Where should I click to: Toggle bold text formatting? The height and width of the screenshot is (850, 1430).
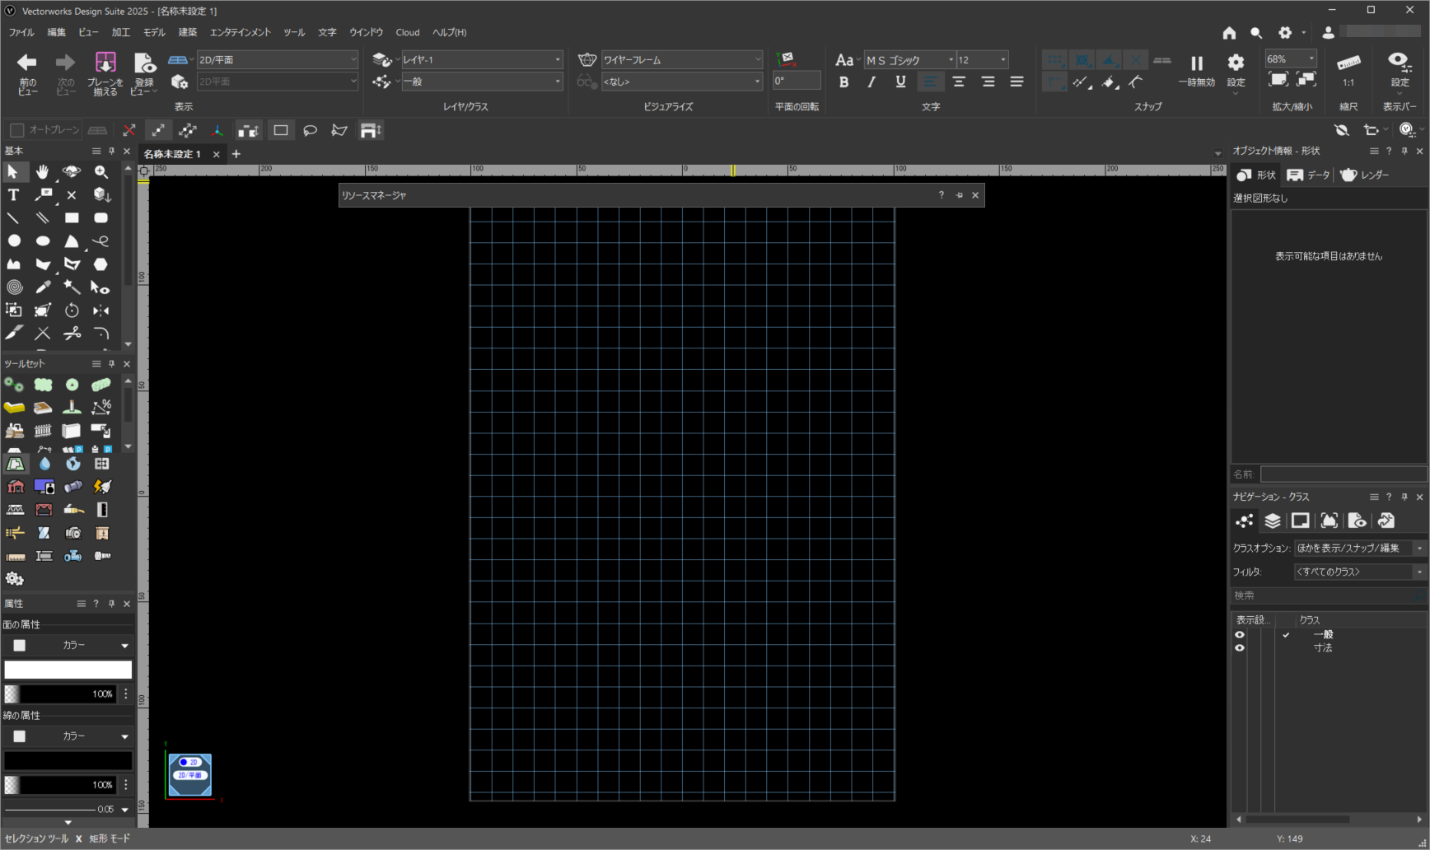pyautogui.click(x=844, y=82)
